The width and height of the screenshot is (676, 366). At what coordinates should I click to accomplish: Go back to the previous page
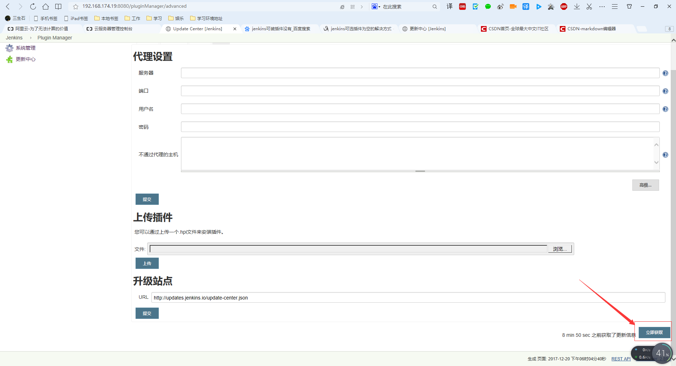coord(8,6)
